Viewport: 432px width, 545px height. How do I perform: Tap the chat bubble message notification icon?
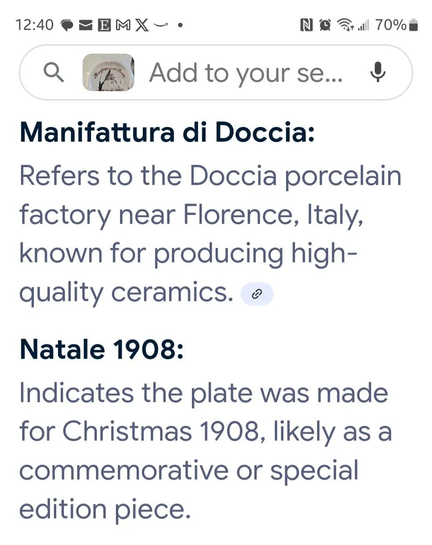[67, 25]
